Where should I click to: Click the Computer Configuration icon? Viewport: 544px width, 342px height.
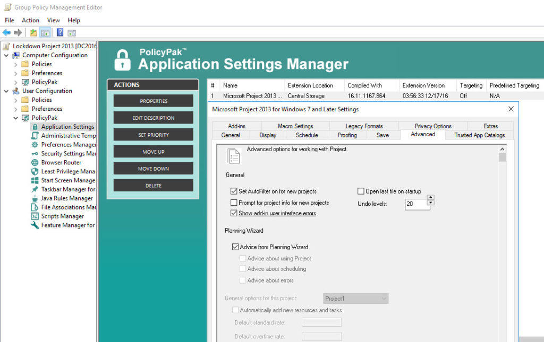16,55
